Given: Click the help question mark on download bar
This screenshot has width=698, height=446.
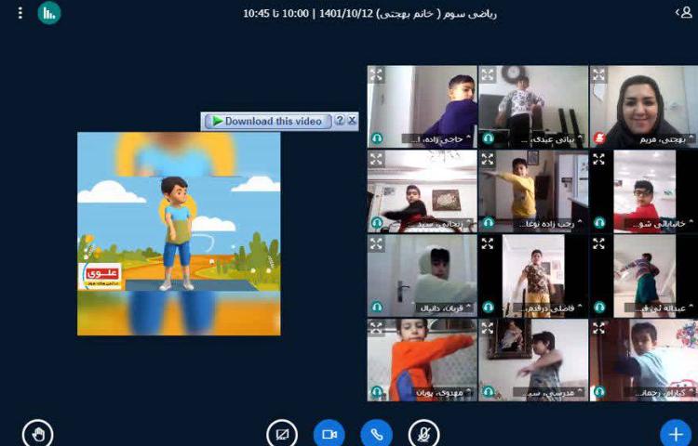Looking at the screenshot, I should (x=340, y=121).
